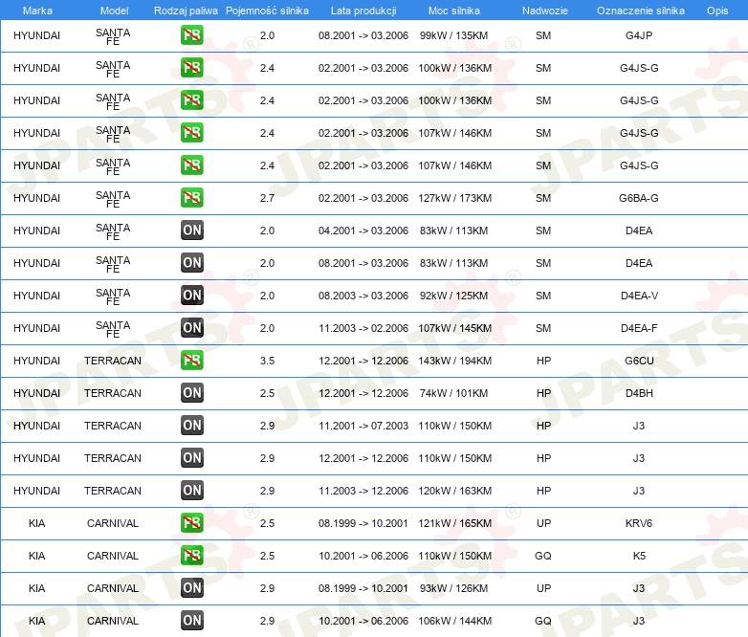Click petrol icon for Terracan 3.5 G6CU

click(191, 361)
